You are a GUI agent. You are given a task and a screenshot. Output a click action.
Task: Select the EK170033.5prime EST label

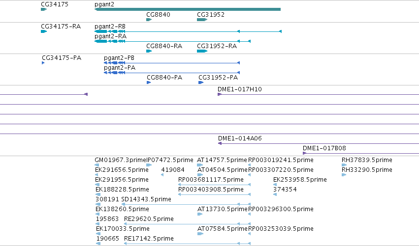pyautogui.click(x=123, y=229)
